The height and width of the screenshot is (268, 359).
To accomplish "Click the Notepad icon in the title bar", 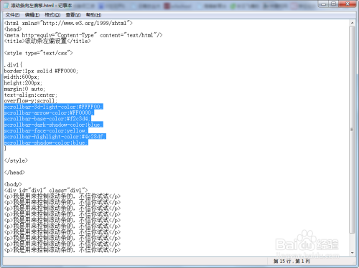I will (6, 5).
